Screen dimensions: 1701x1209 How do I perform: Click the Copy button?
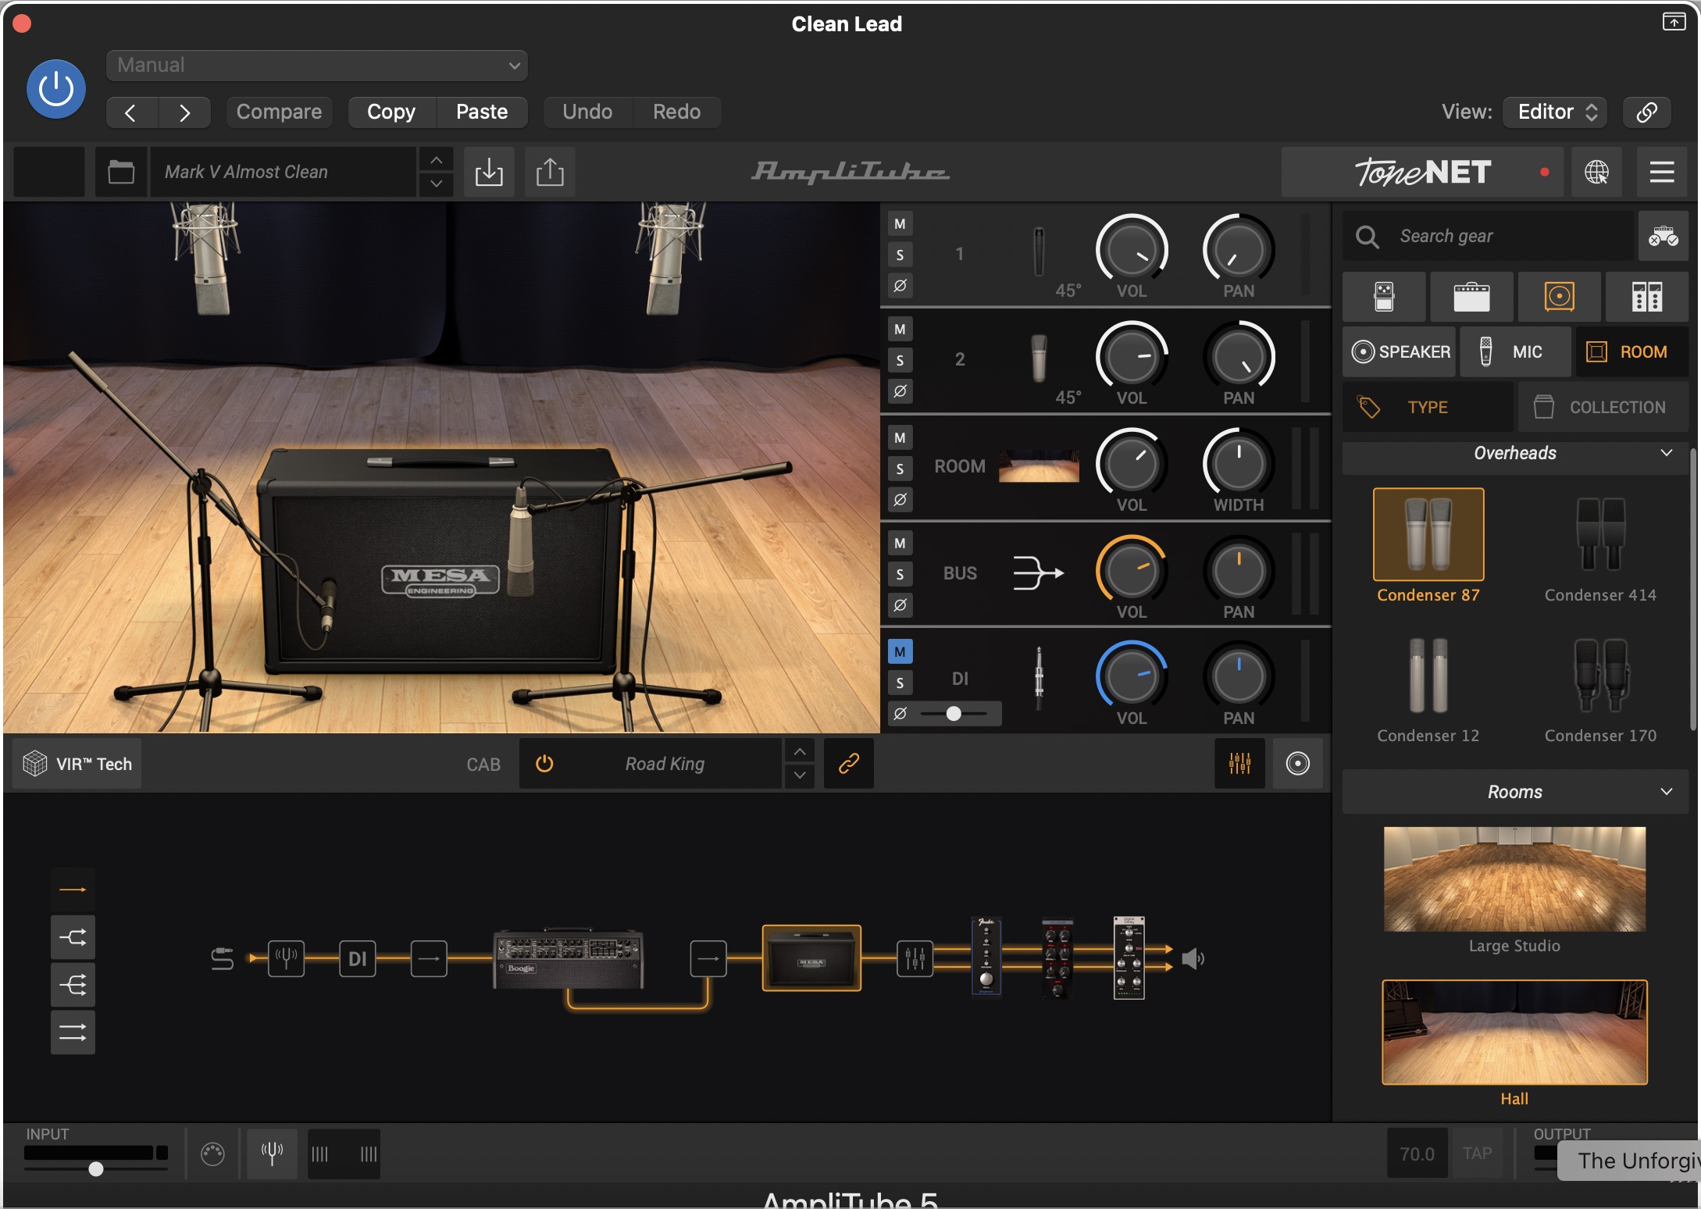[x=391, y=112]
